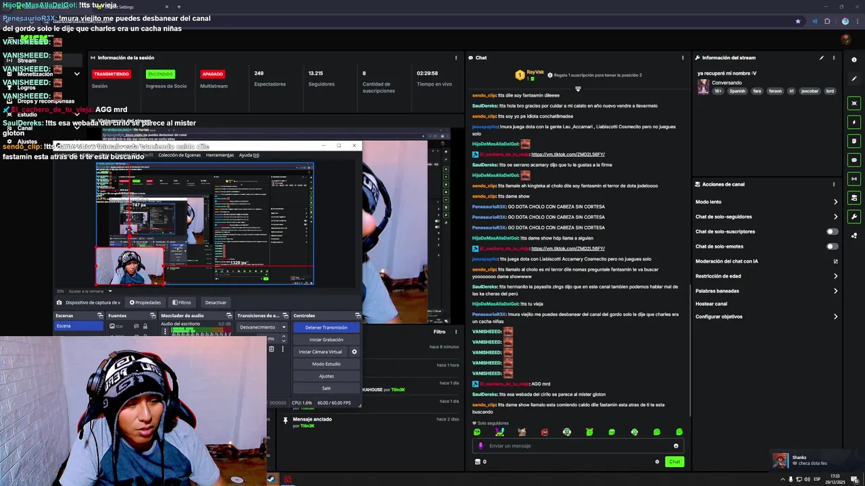This screenshot has height=486, width=865.
Task: Click the chat bubble icon in the sidebar
Action: pyautogui.click(x=854, y=160)
